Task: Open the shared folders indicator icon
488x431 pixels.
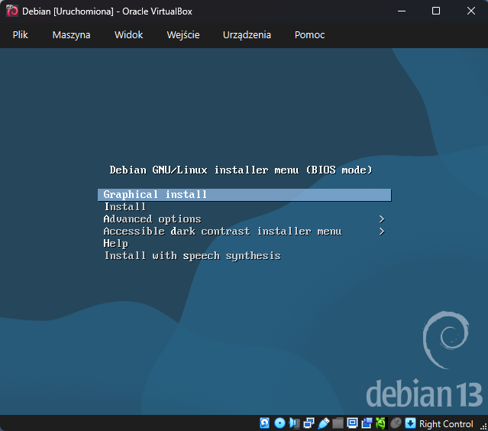Action: [338, 423]
